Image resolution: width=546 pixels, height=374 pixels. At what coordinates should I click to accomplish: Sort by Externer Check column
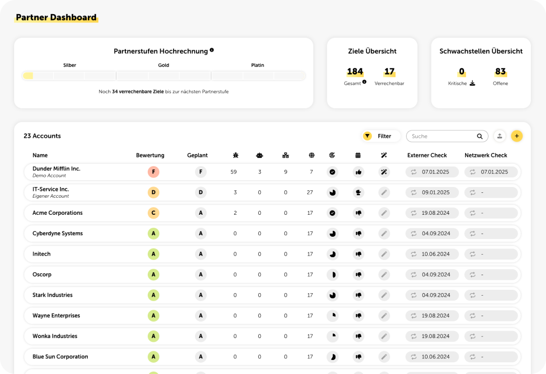point(427,155)
